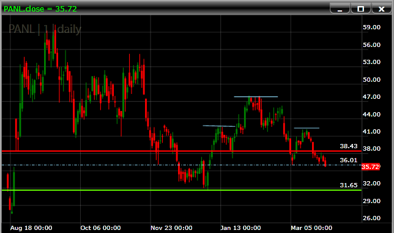Click the dashed 36.01 price line

182,165
